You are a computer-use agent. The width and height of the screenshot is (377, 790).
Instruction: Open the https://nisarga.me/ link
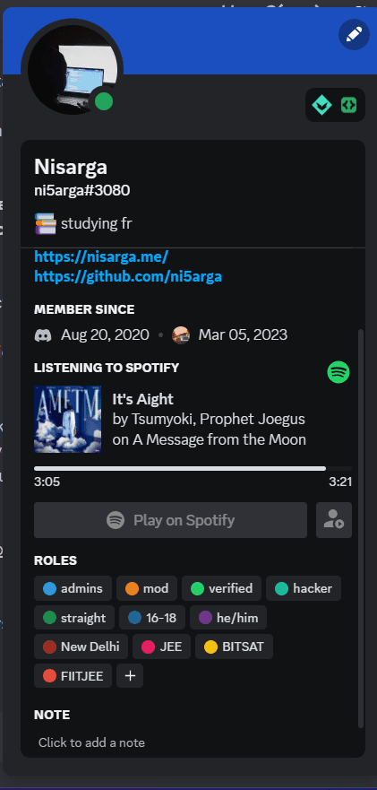coord(101,257)
